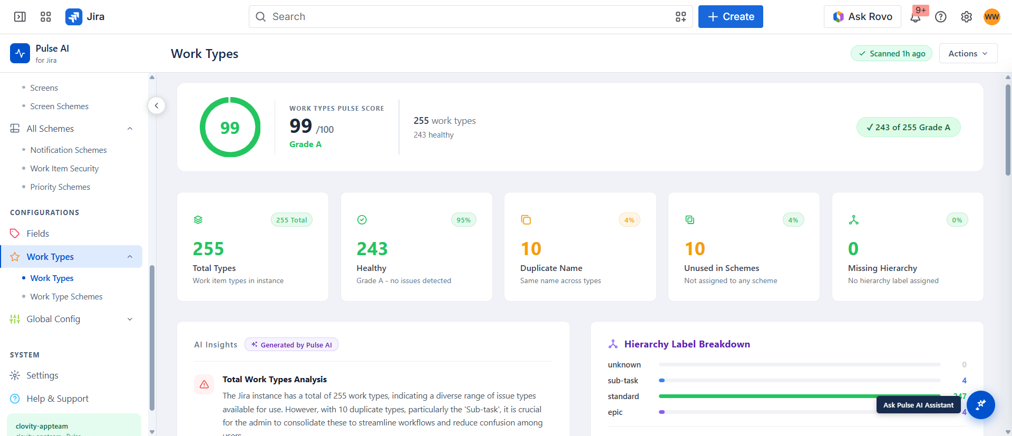This screenshot has width=1012, height=436.
Task: Open the app switcher grid icon
Action: (46, 17)
